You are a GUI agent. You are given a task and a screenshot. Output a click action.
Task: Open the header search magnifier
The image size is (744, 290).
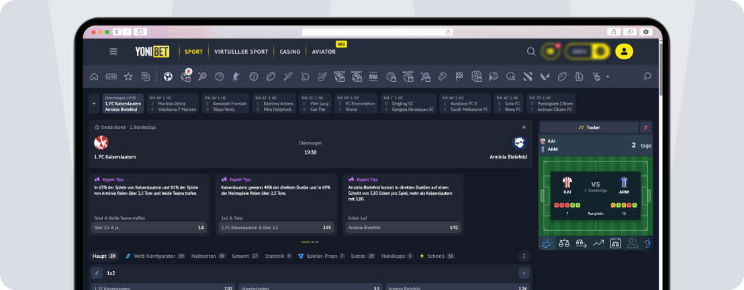531,51
